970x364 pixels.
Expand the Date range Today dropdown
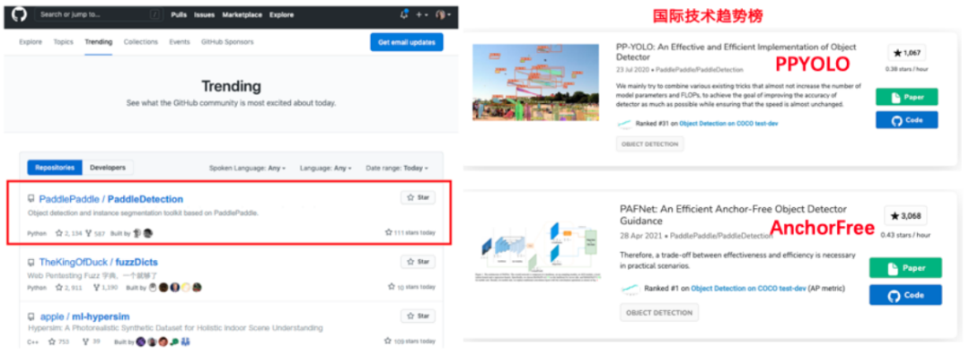(397, 168)
